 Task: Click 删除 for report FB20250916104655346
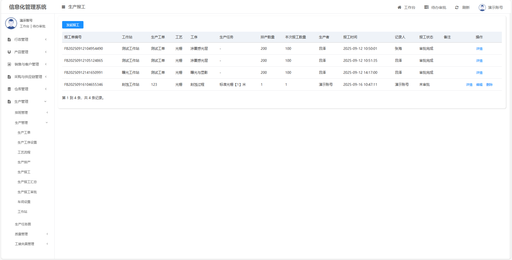click(489, 85)
